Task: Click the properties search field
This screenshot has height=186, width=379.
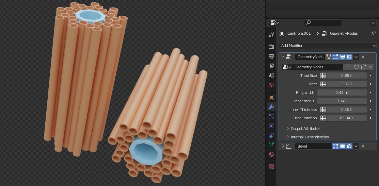Action: point(323,23)
